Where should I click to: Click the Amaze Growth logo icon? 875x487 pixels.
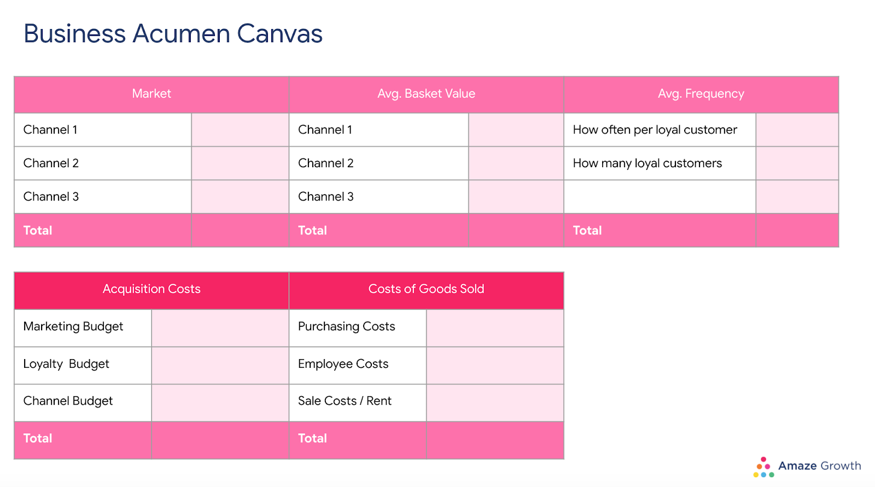tap(763, 467)
